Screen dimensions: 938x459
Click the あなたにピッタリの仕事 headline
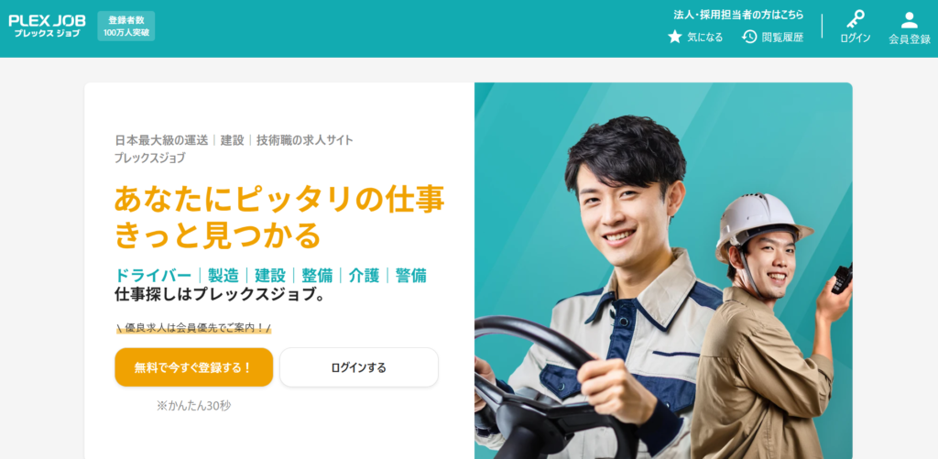[x=279, y=200]
